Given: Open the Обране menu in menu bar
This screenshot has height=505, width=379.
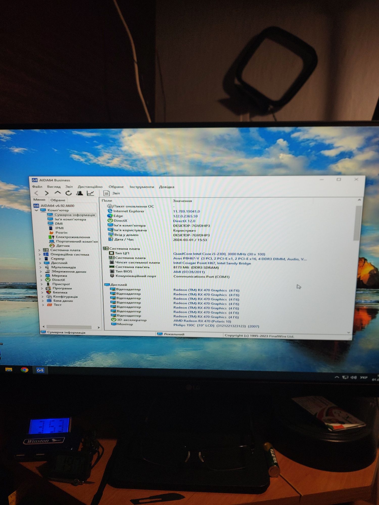Looking at the screenshot, I should pos(116,187).
